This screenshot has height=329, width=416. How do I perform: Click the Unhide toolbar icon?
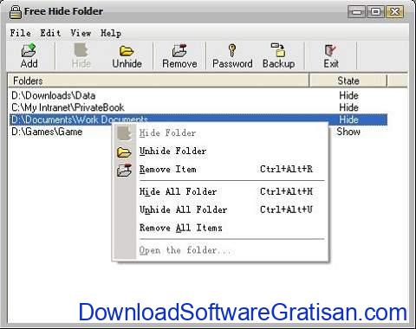click(x=127, y=51)
